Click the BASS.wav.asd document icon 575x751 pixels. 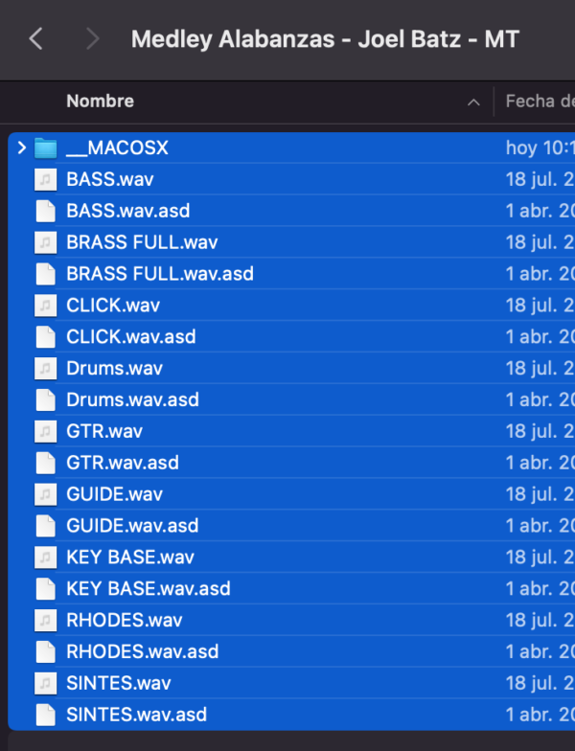[45, 211]
